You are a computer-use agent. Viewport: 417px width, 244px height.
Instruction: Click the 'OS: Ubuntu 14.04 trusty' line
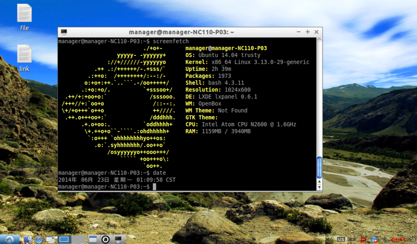[x=223, y=55]
